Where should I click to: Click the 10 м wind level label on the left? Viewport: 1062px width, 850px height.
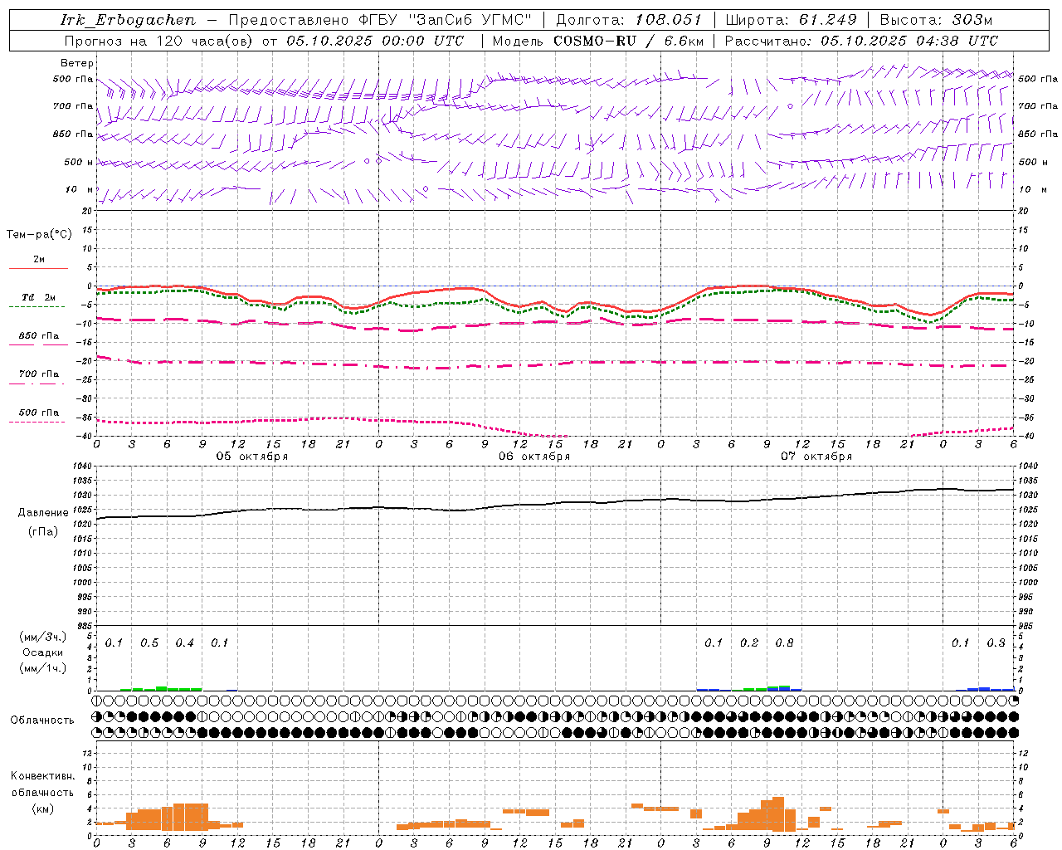(80, 189)
